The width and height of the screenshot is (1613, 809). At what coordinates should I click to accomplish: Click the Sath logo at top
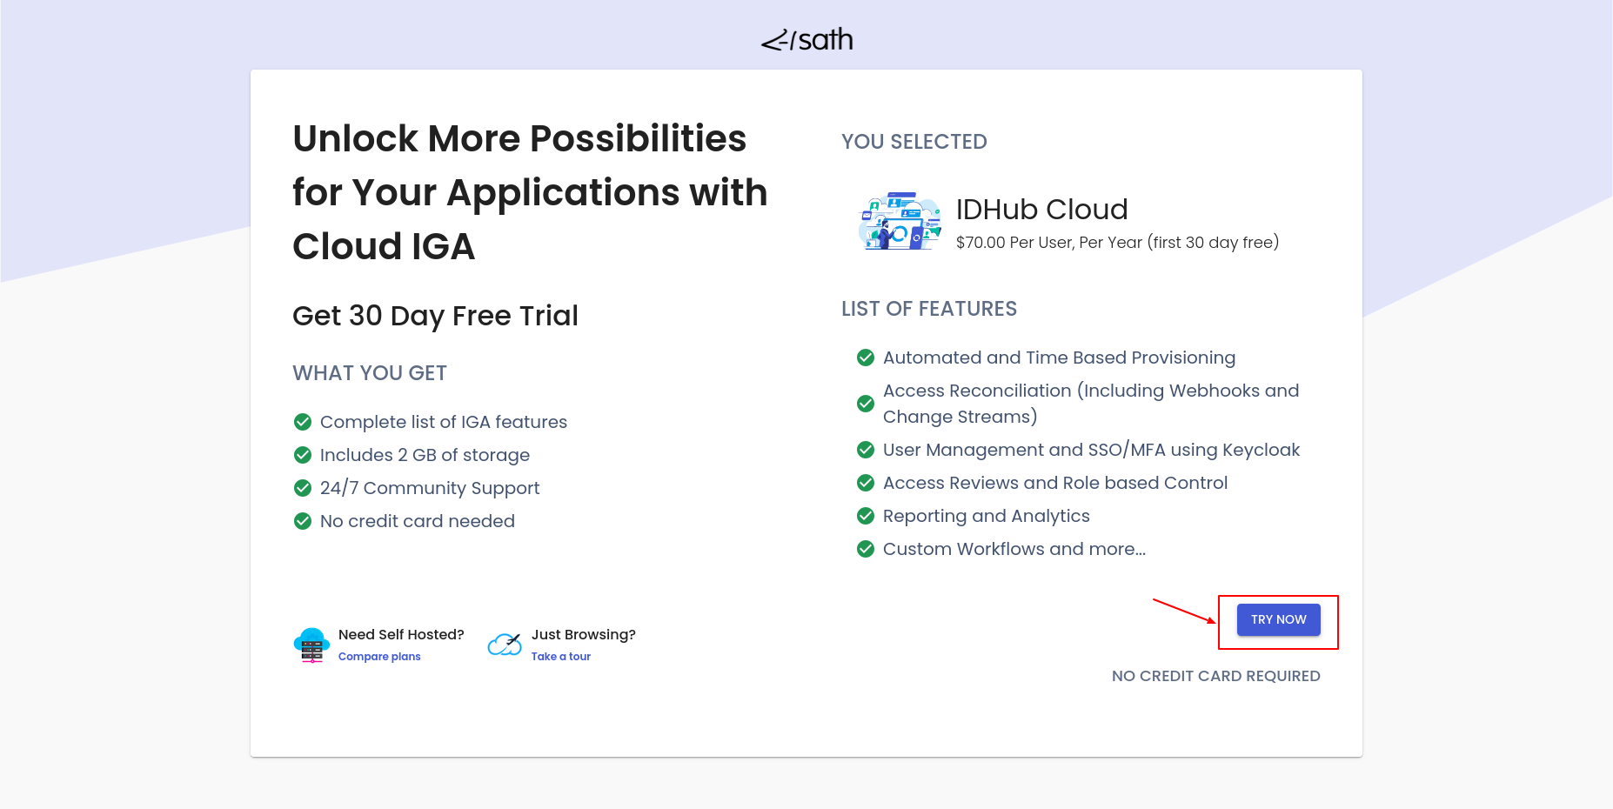pos(806,40)
